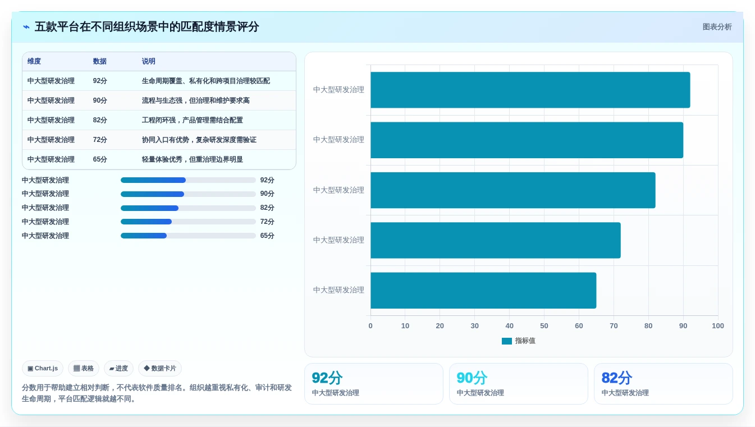Image resolution: width=755 pixels, height=427 pixels.
Task: Click the progress bar labeled 82分
Action: [x=188, y=208]
